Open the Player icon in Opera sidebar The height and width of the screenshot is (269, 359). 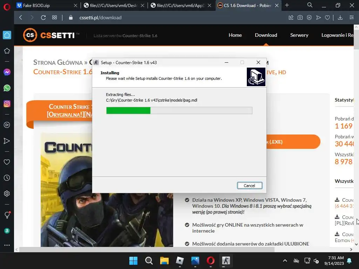7,125
